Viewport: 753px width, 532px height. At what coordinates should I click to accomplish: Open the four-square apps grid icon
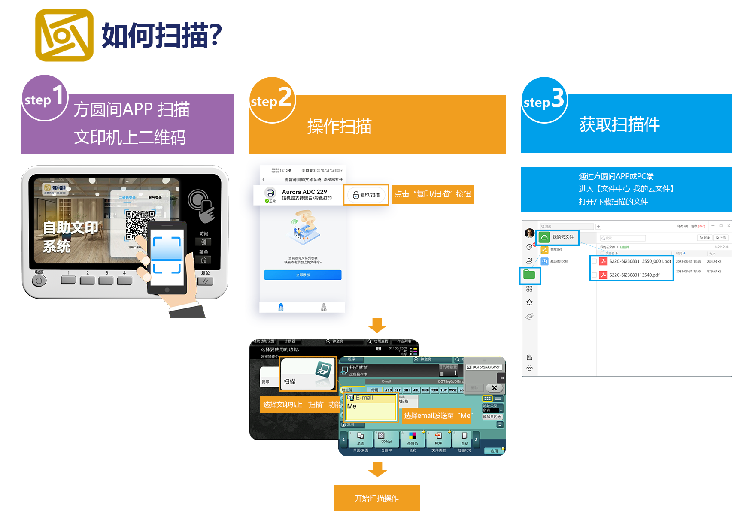pyautogui.click(x=529, y=289)
